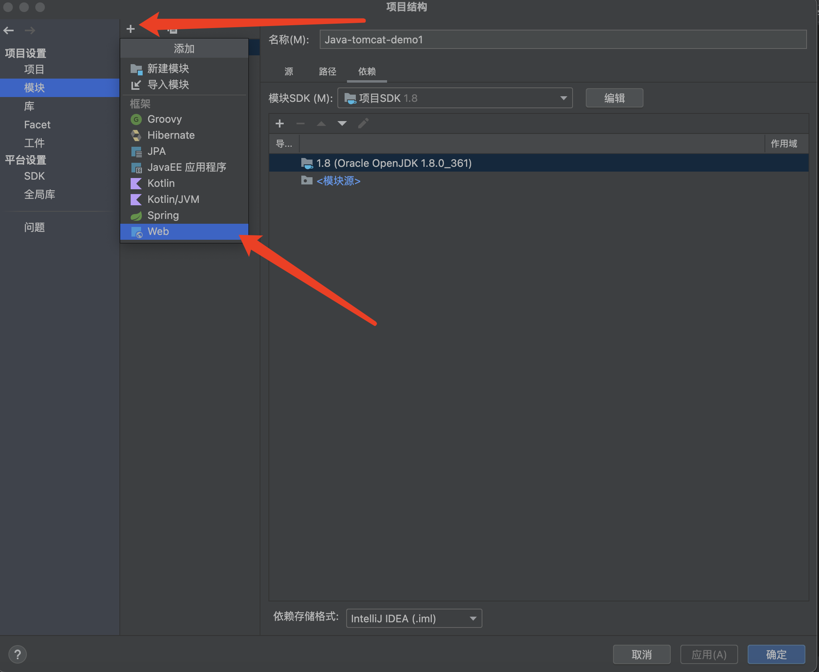Select the <模块源> dependency row
Image resolution: width=819 pixels, height=672 pixels.
coord(338,181)
